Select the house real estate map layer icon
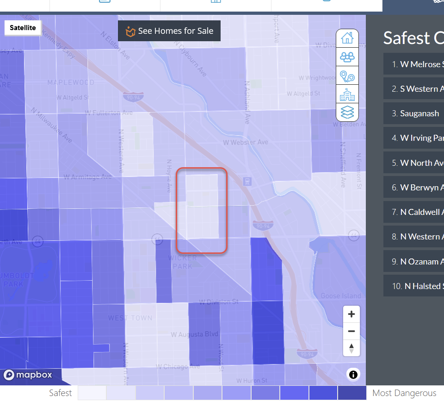 pyautogui.click(x=347, y=38)
